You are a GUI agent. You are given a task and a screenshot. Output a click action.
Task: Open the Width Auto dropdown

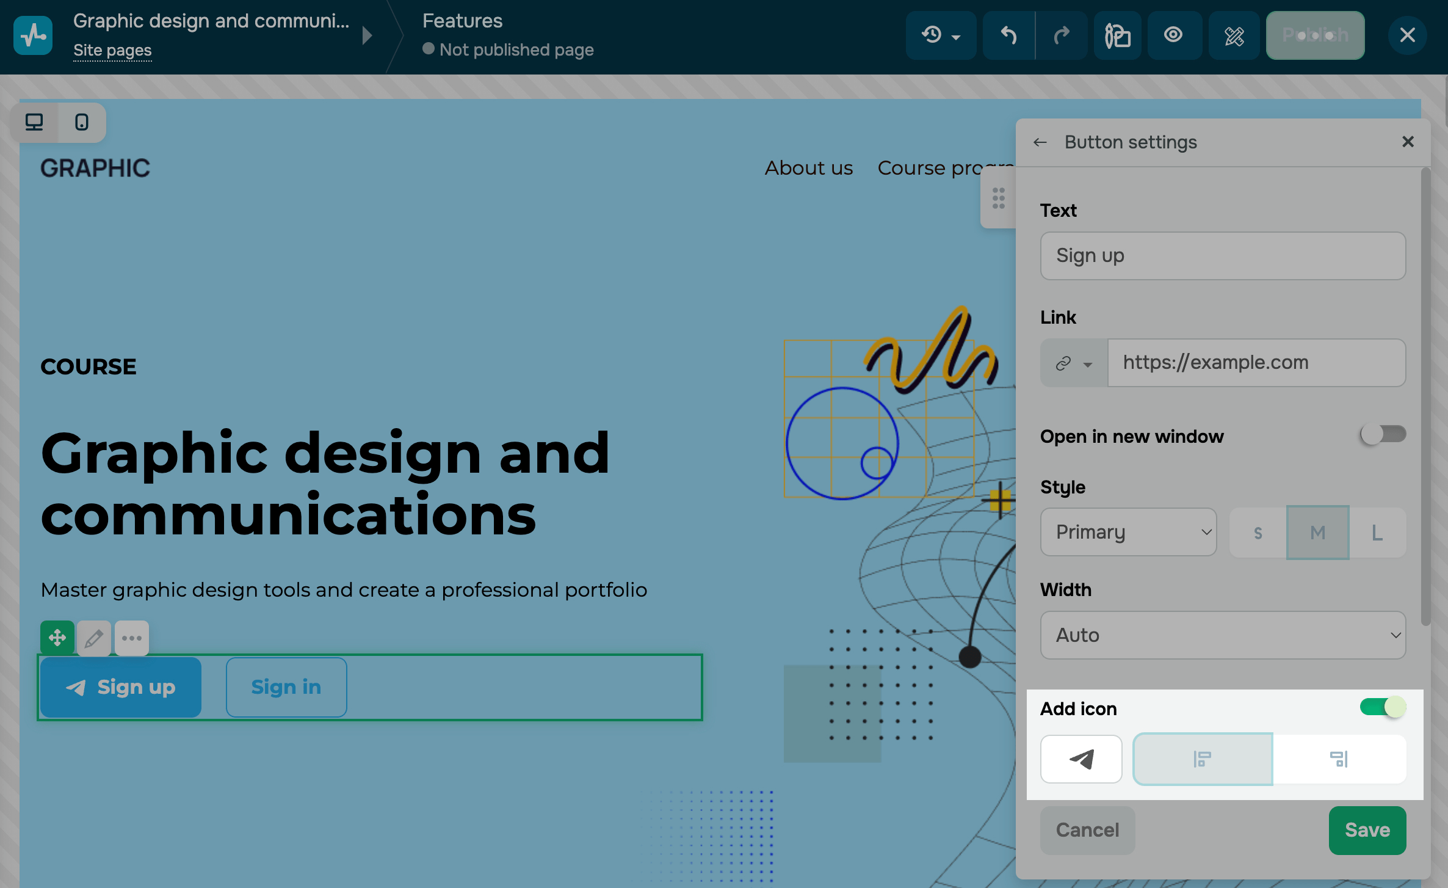(x=1223, y=635)
